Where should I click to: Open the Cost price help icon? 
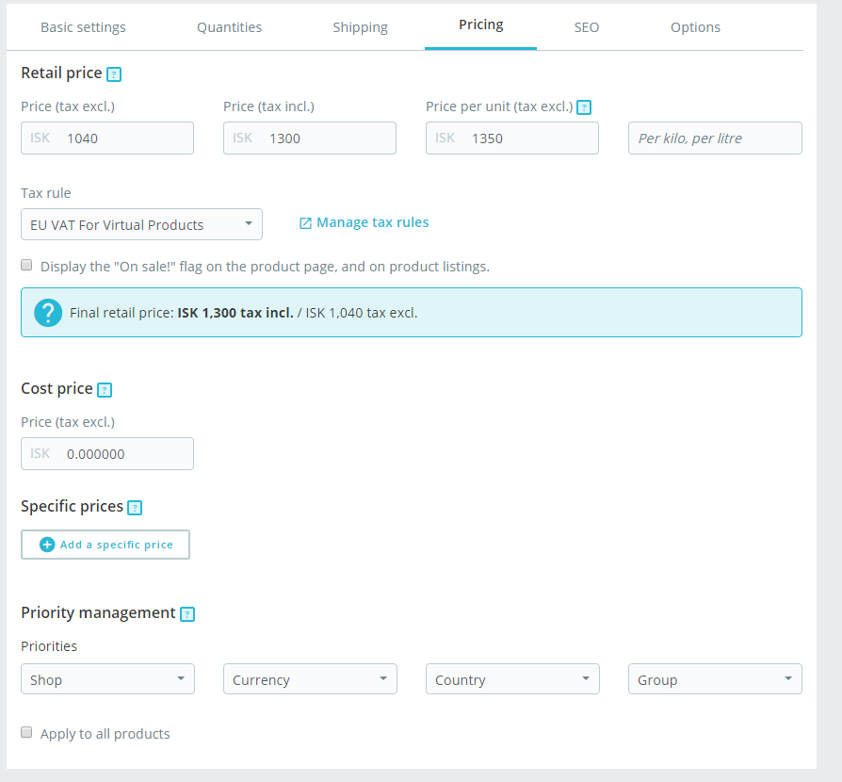coord(105,390)
